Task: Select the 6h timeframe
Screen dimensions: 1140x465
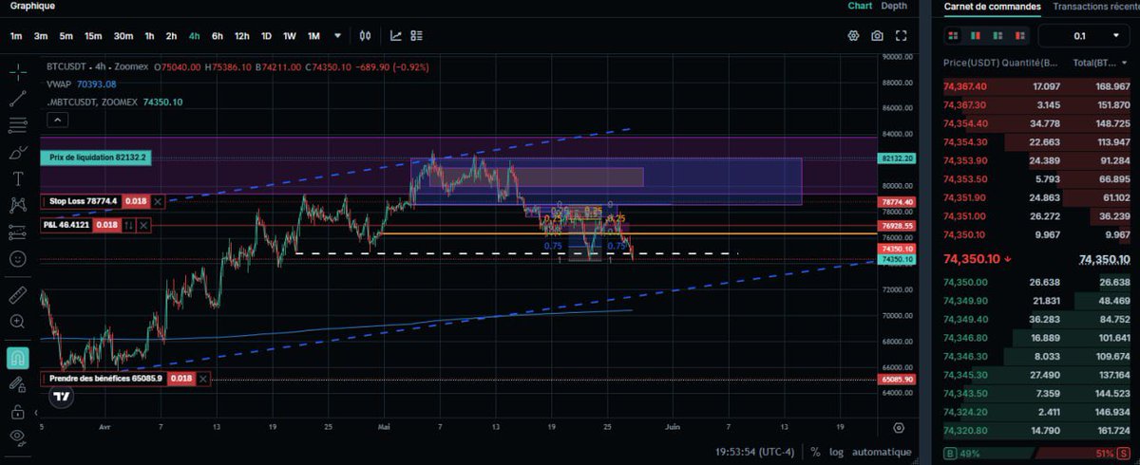Action: [218, 36]
